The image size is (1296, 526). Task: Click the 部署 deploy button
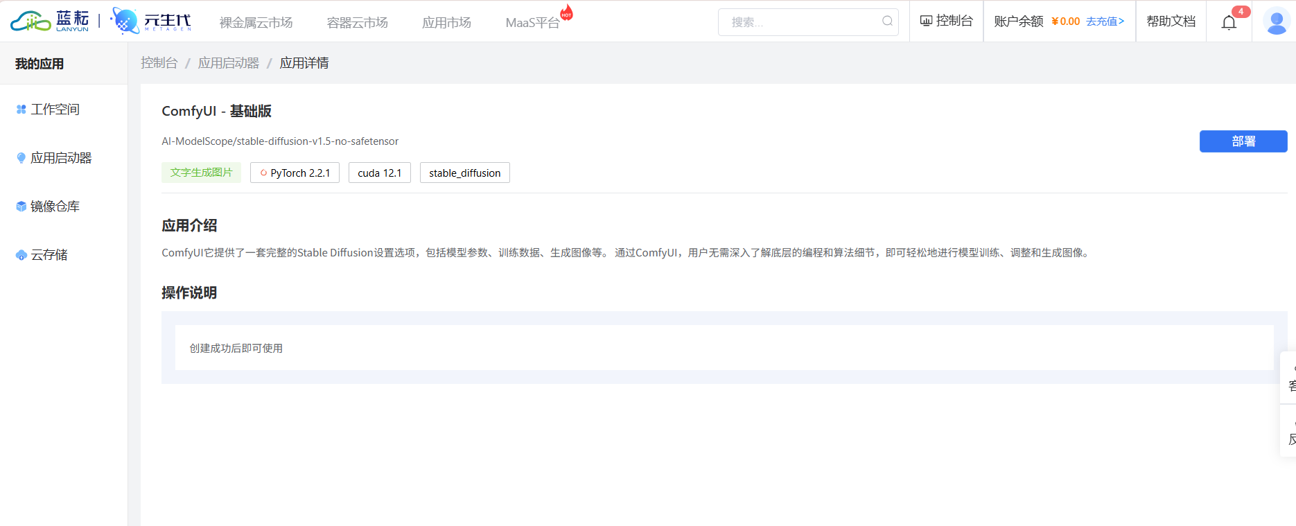coord(1243,141)
